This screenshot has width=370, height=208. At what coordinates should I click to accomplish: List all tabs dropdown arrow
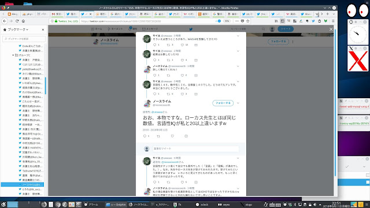[x=334, y=14]
